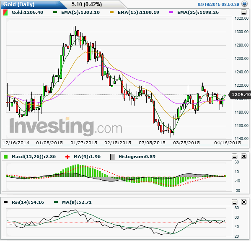Click the Gold candlestick red-green legend icon
The image size is (251, 241).
[5, 13]
